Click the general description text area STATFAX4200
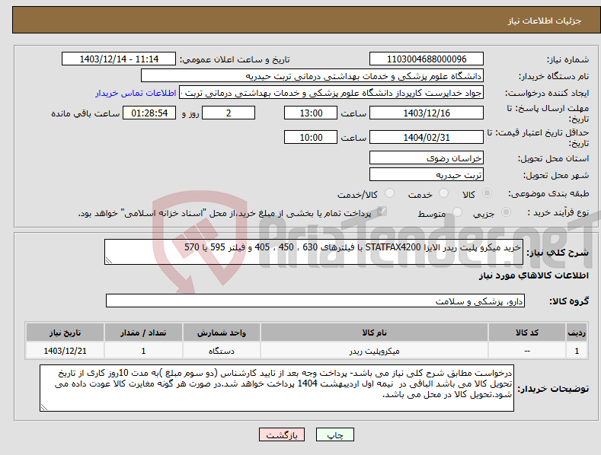 click(x=314, y=252)
